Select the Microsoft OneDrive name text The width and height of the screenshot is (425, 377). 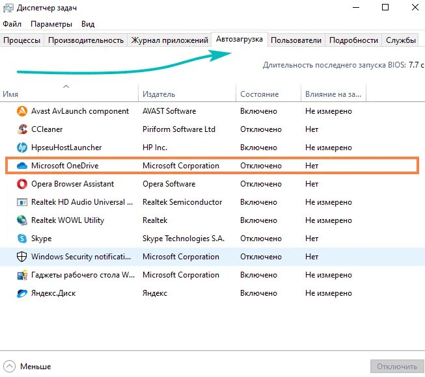(x=65, y=166)
